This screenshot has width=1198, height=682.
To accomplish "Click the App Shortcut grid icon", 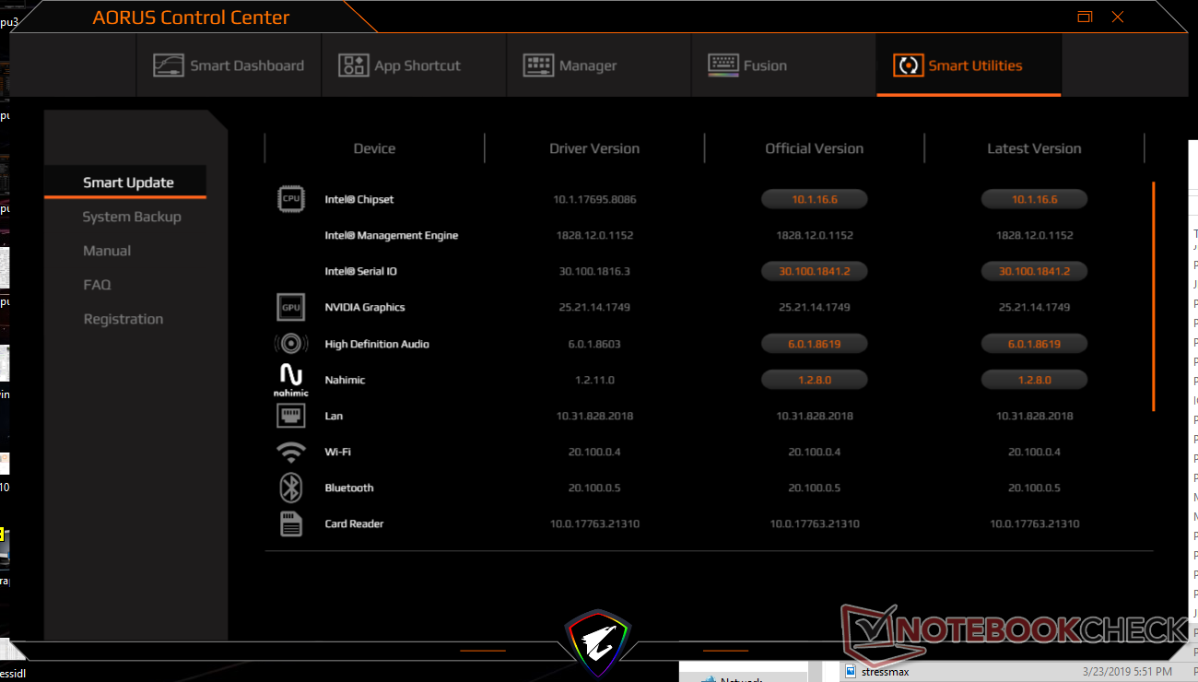I will click(353, 65).
